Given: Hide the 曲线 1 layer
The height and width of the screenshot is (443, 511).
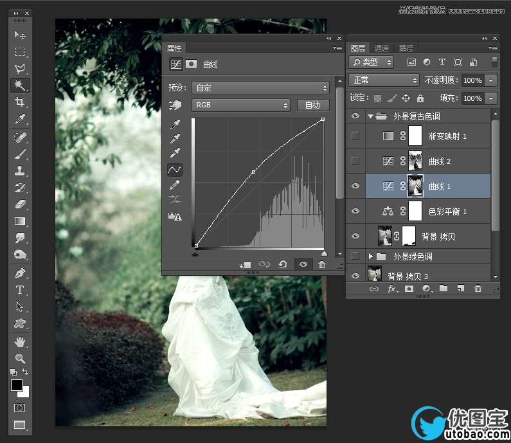Looking at the screenshot, I should pyautogui.click(x=355, y=186).
